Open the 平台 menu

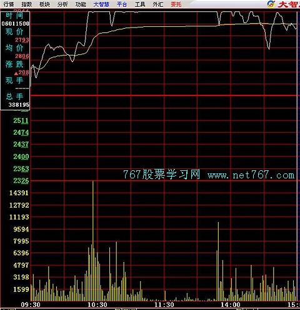point(122,4)
